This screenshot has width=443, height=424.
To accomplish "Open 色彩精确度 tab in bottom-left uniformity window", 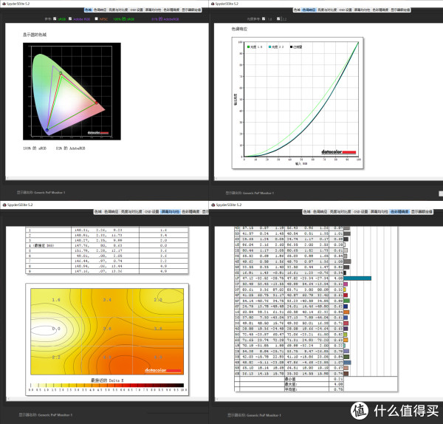I will click(190, 212).
